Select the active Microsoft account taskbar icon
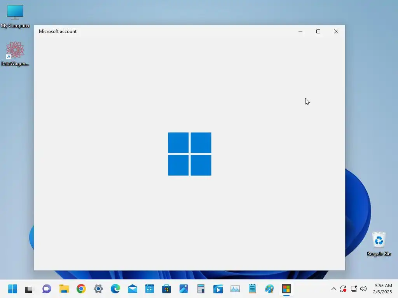Viewport: 398px width, 298px height. tap(286, 289)
